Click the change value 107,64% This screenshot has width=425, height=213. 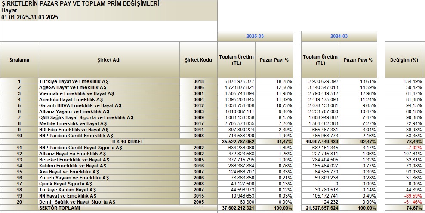tap(404, 154)
